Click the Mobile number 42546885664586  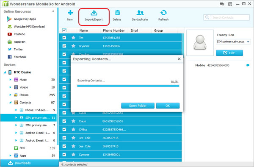coord(218,65)
